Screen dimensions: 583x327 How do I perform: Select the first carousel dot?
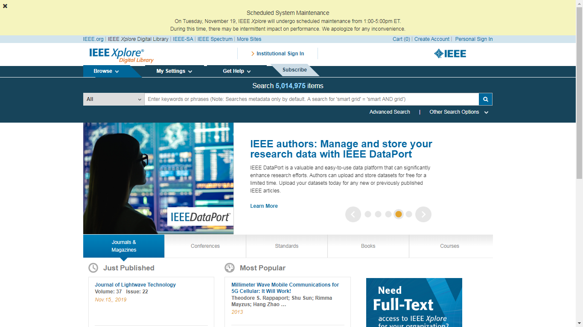368,214
